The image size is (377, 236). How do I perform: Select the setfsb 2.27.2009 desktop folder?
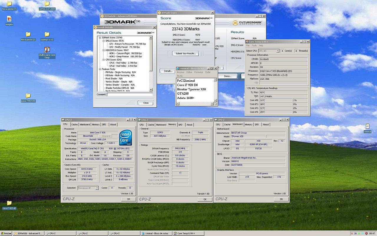pos(47,5)
